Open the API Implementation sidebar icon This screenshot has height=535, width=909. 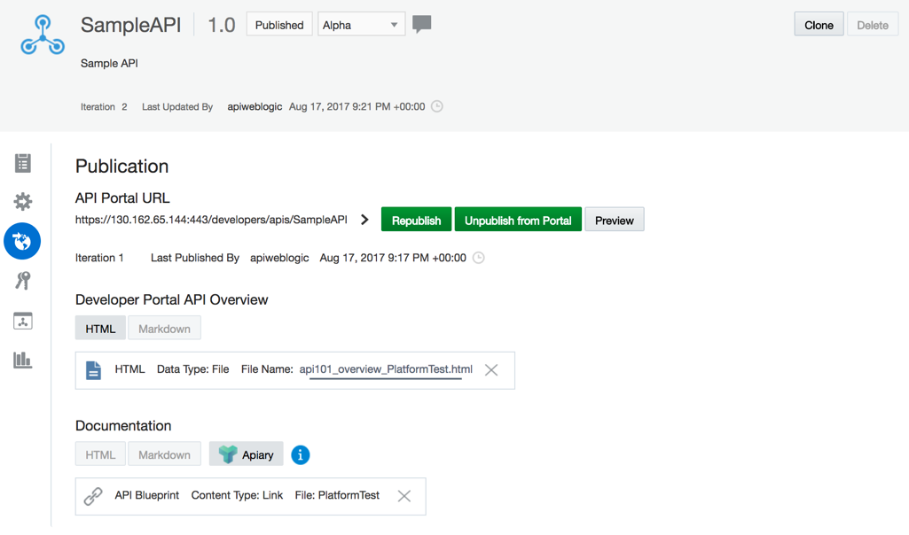click(22, 163)
